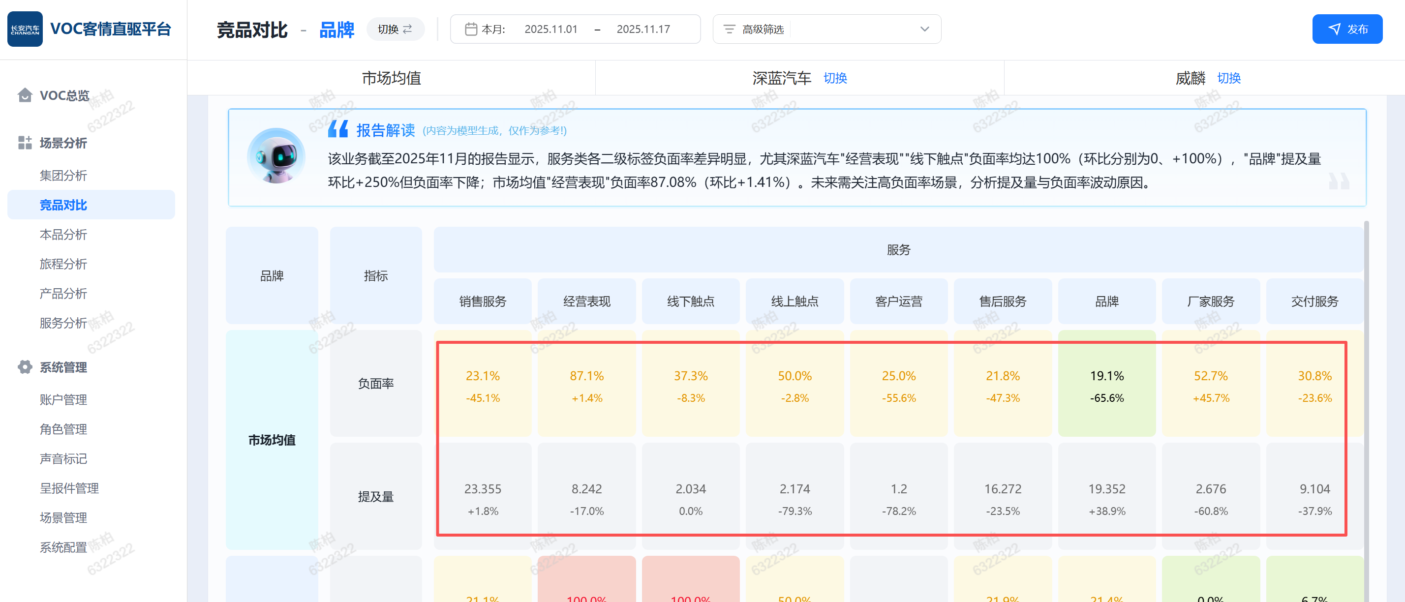This screenshot has height=602, width=1405.
Task: Open the start date 2025.11.01 picker
Action: [550, 29]
